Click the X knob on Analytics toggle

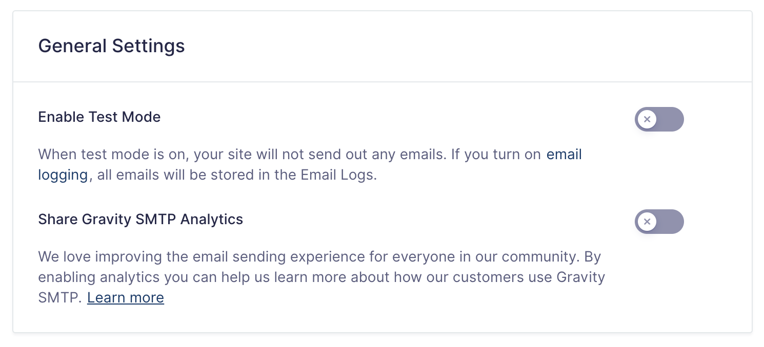click(x=647, y=222)
